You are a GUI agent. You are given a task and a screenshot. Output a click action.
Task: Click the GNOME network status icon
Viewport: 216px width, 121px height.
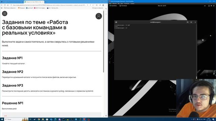(209, 6)
